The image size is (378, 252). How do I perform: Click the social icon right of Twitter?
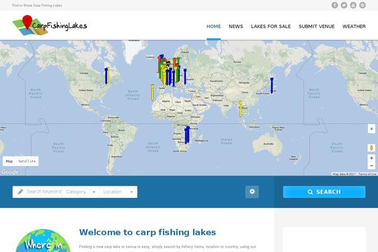(x=353, y=5)
